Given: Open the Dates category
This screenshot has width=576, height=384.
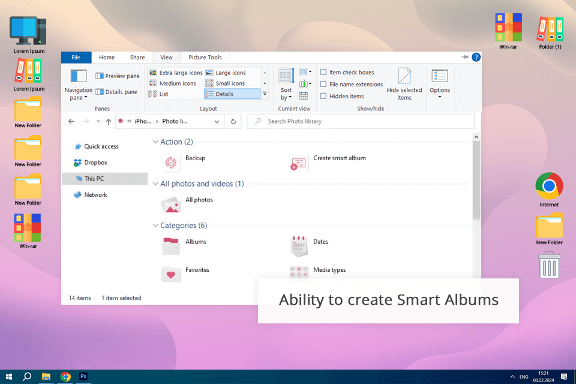Looking at the screenshot, I should click(309, 245).
